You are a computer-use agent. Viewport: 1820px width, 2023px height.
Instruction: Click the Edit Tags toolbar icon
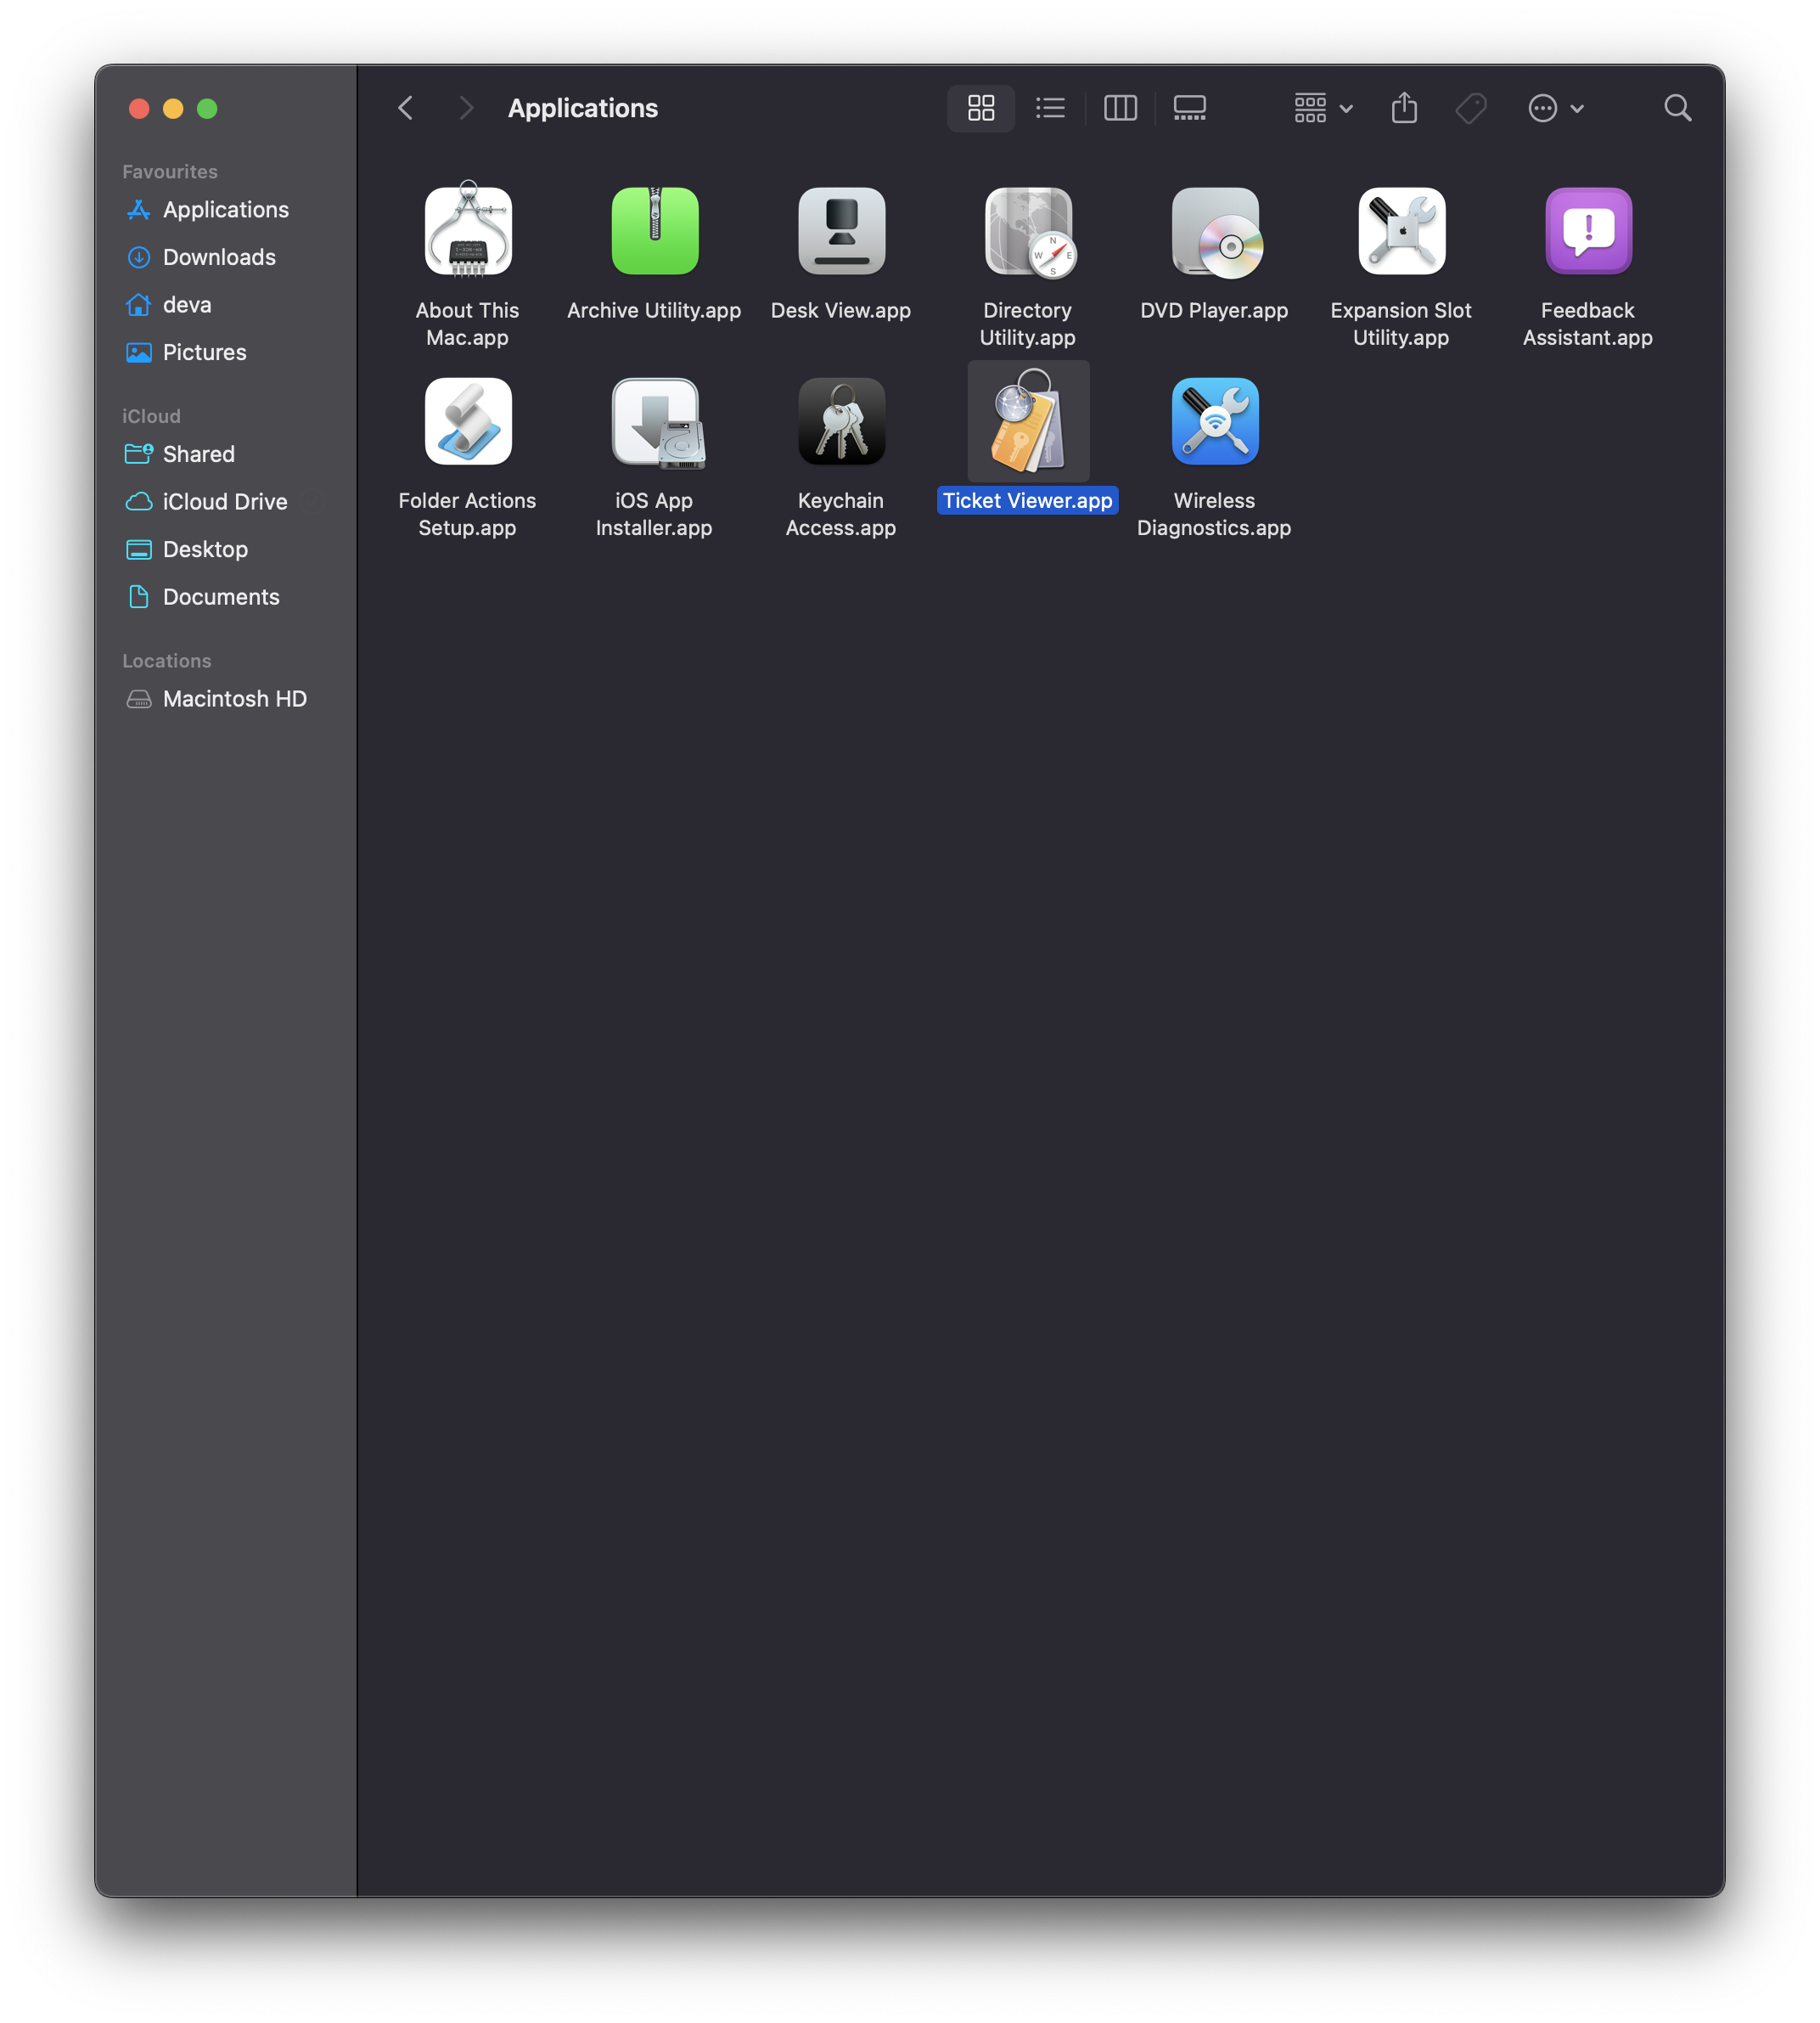tap(1471, 108)
